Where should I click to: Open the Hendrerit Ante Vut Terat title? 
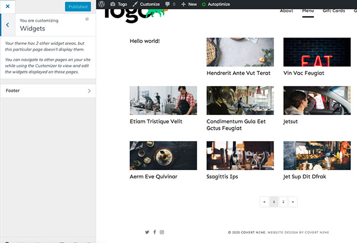[238, 73]
